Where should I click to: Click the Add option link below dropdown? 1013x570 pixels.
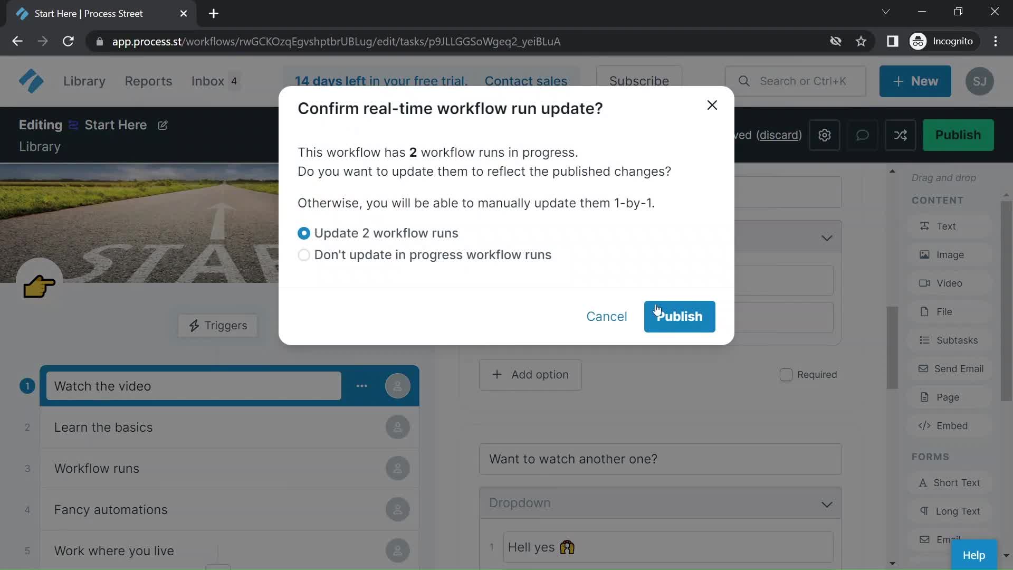click(x=530, y=375)
